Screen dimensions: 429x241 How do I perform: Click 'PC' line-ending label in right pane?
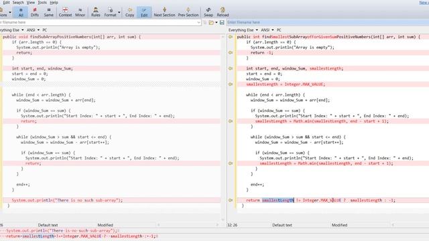(x=279, y=30)
